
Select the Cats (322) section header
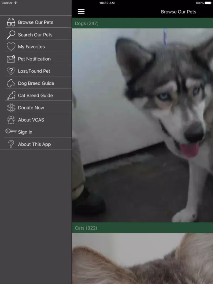(x=143, y=228)
